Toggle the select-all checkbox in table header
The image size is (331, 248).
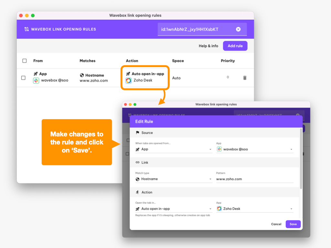[x=25, y=61]
